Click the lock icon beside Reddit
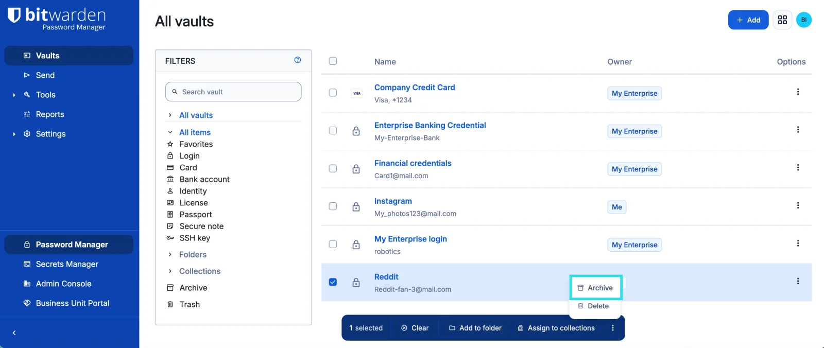 pos(356,283)
